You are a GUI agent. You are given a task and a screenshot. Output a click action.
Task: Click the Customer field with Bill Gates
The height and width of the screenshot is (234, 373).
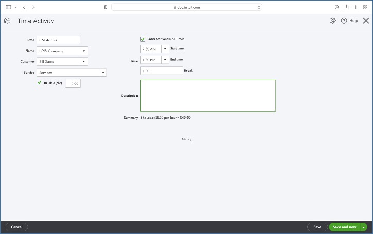[59, 62]
